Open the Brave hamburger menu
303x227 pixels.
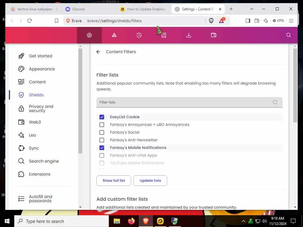291,21
